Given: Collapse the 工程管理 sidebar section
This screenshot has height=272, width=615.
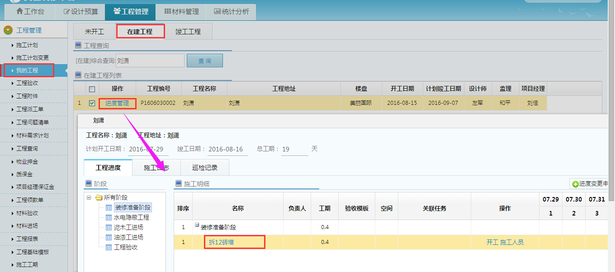Looking at the screenshot, I should point(8,30).
